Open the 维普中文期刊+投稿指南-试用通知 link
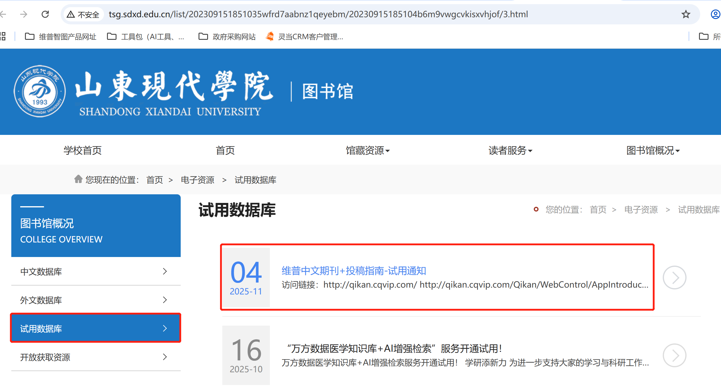This screenshot has height=391, width=721. click(354, 271)
